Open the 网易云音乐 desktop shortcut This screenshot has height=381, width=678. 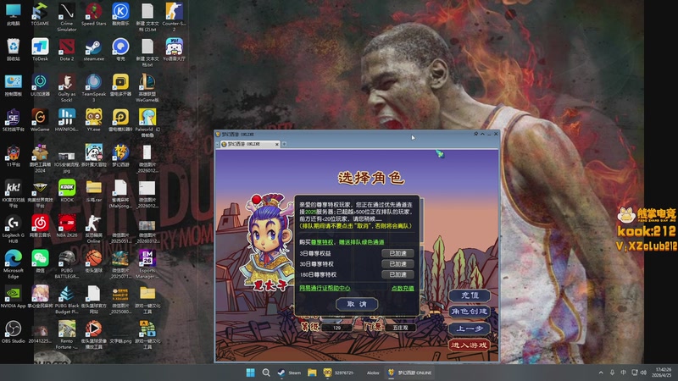(x=40, y=226)
